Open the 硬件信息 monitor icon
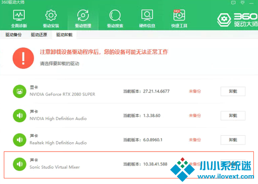Viewport: 258px width, 184px height. pyautogui.click(x=147, y=15)
